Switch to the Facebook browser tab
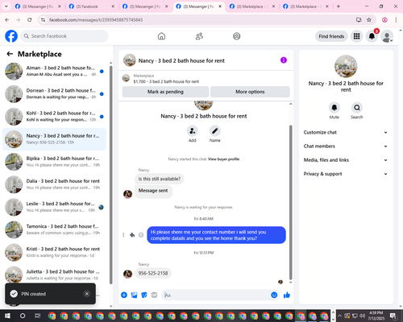Image resolution: width=403 pixels, height=322 pixels. (91, 6)
